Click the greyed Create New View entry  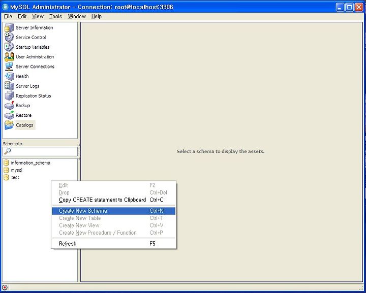pos(114,225)
